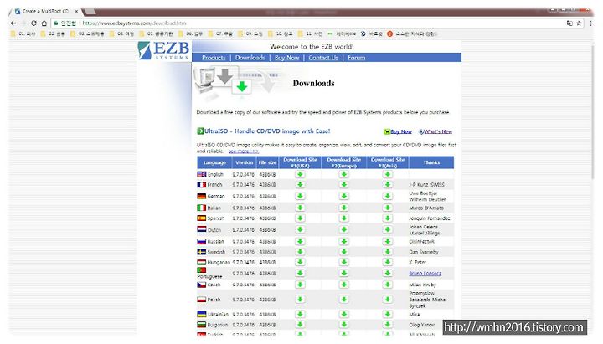Download Italian version from Asia site
This screenshot has height=344, width=603.
(388, 208)
